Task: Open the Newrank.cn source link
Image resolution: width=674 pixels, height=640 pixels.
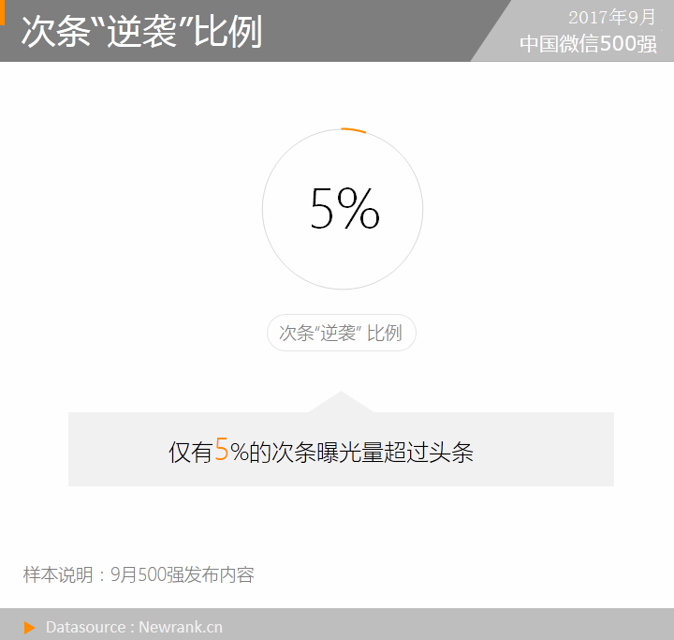Action: pyautogui.click(x=181, y=628)
